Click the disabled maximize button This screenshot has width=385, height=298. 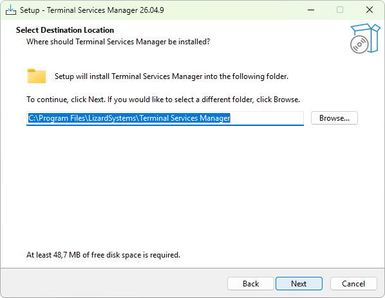[x=340, y=10]
